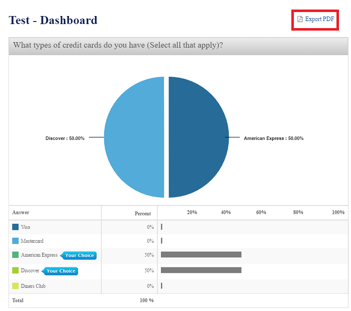Click the Visa answer label
Viewport: 351px width, 311px height.
[26, 227]
